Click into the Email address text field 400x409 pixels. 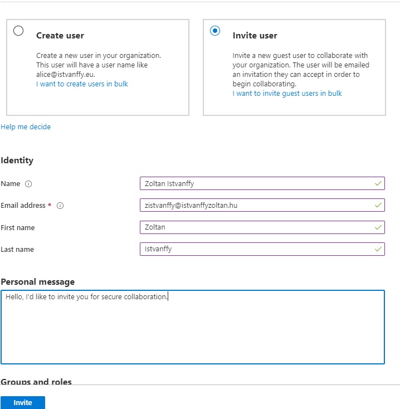click(x=256, y=205)
